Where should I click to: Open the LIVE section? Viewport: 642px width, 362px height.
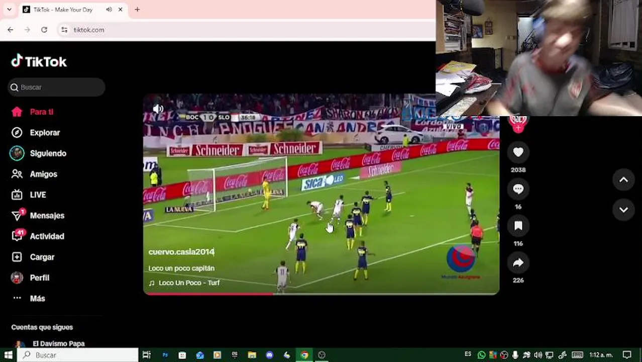tap(29, 195)
